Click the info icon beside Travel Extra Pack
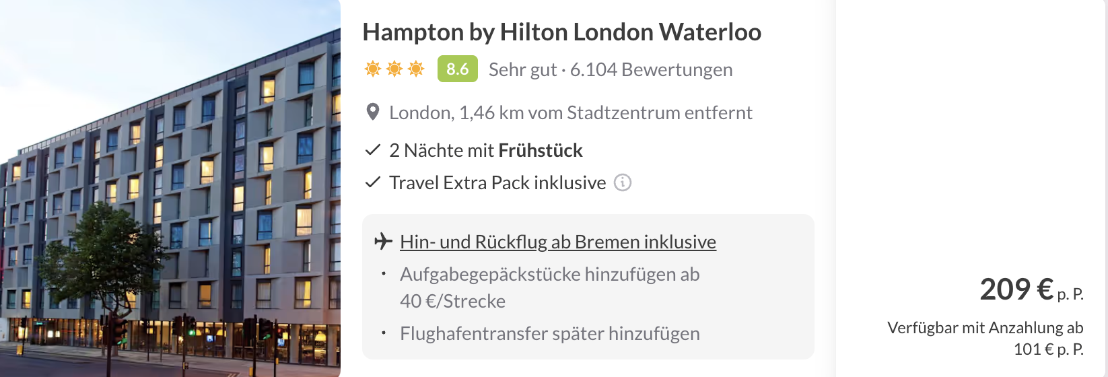This screenshot has height=377, width=1108. pos(623,182)
